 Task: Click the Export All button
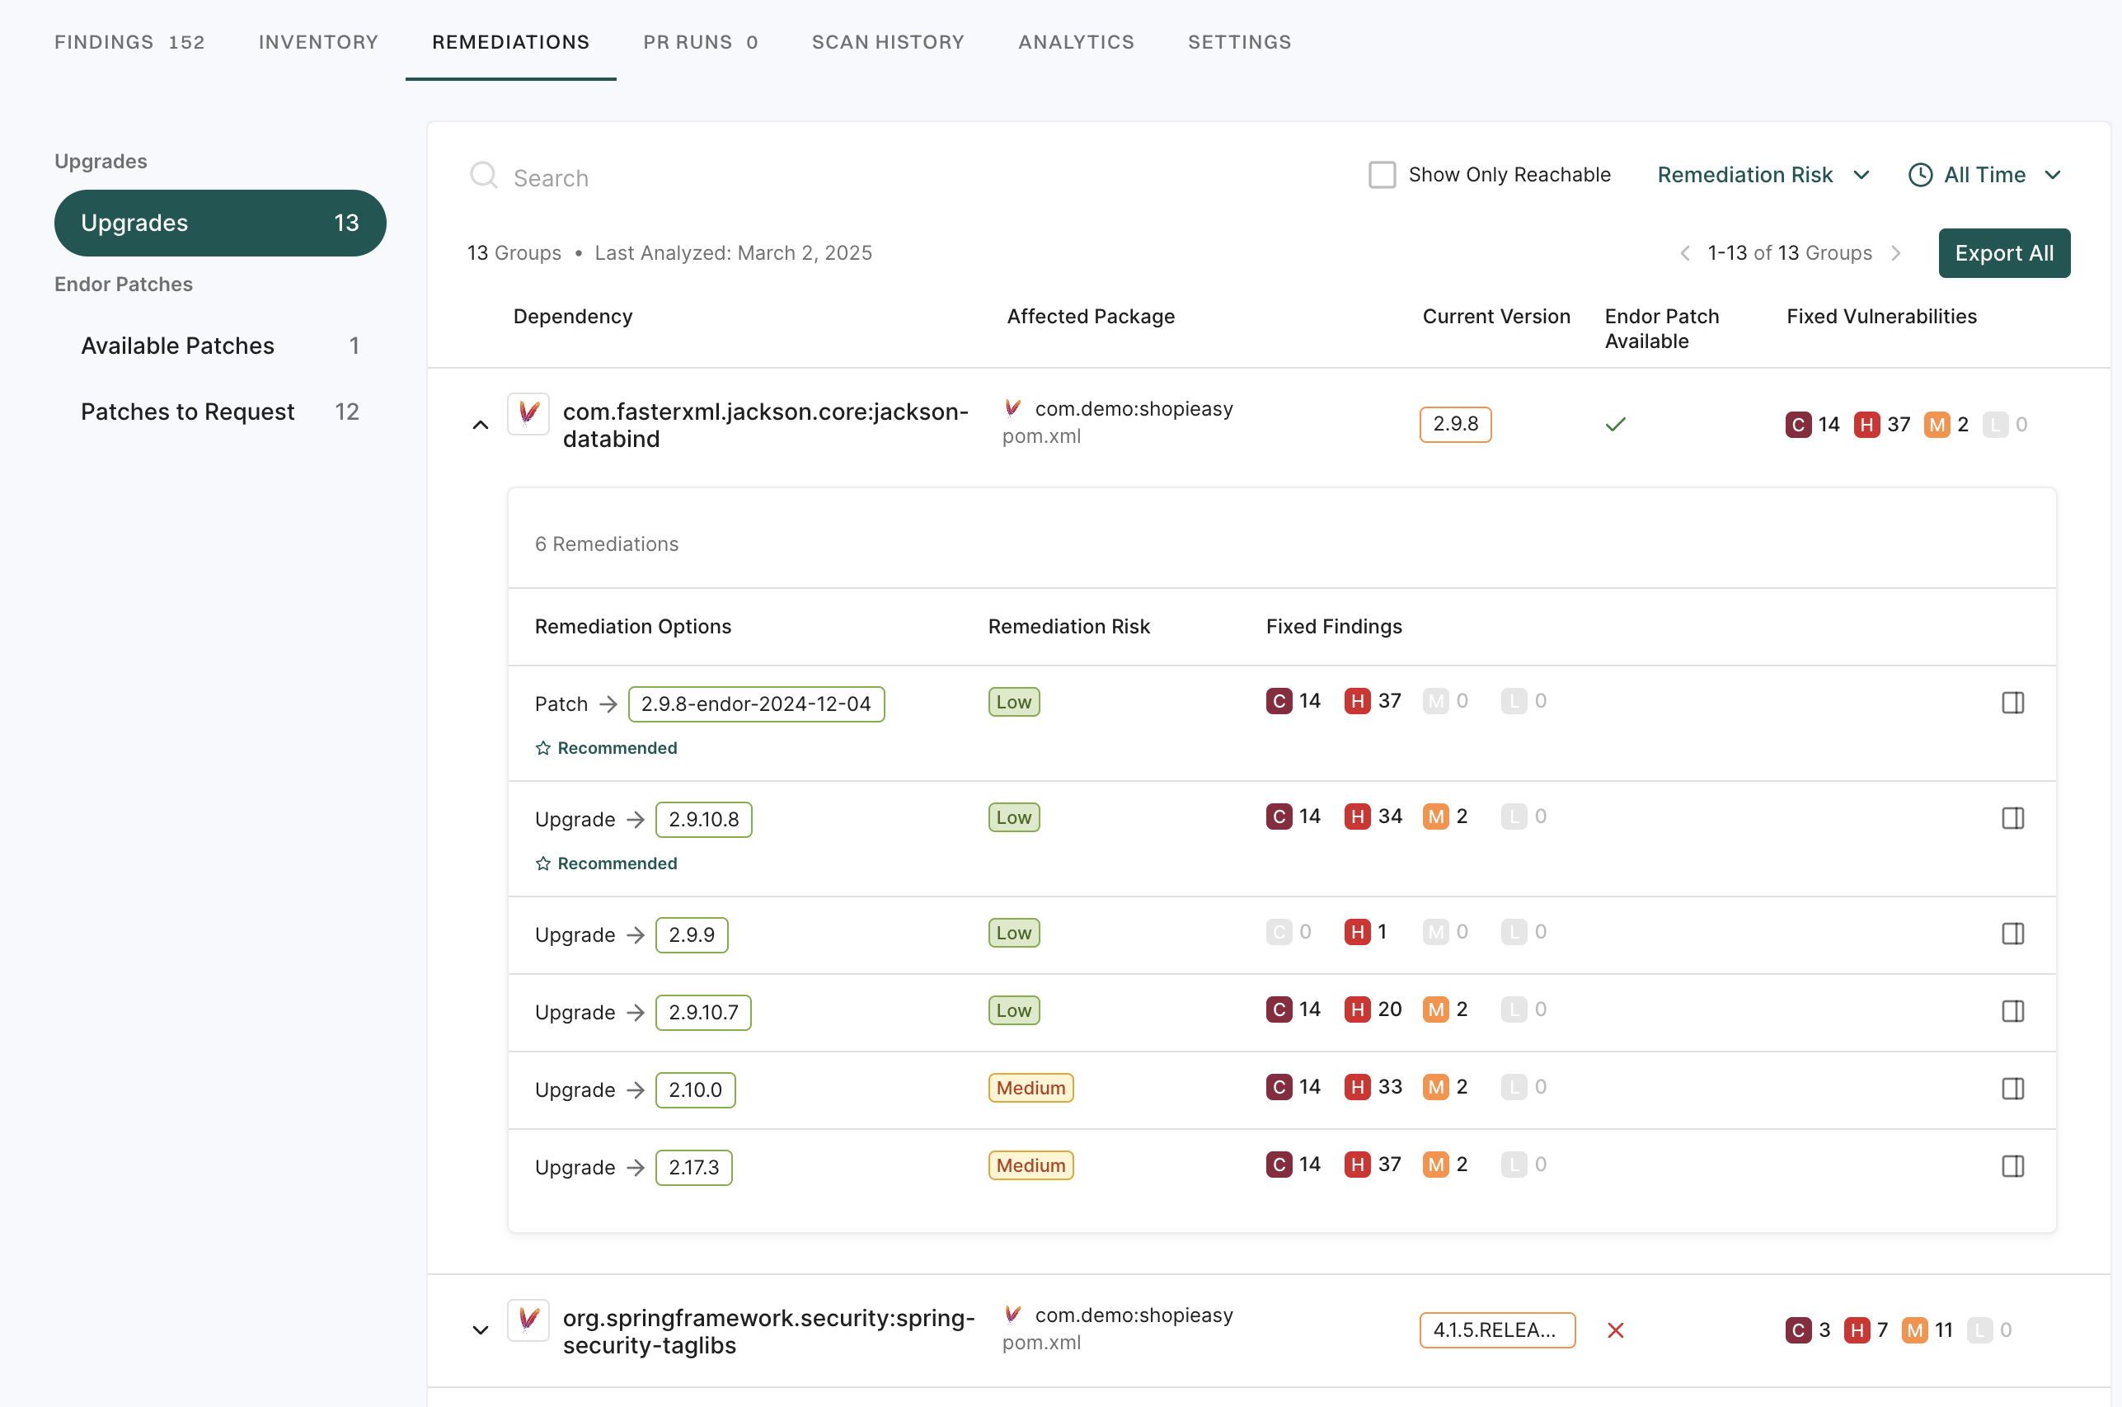(x=2004, y=253)
